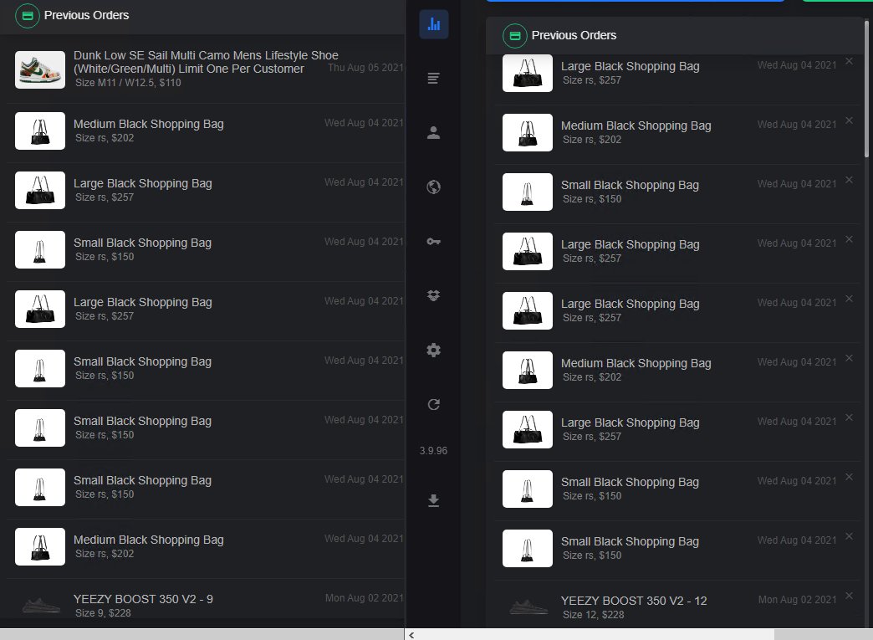This screenshot has height=640, width=873.
Task: Click the download update sidebar icon
Action: point(433,500)
